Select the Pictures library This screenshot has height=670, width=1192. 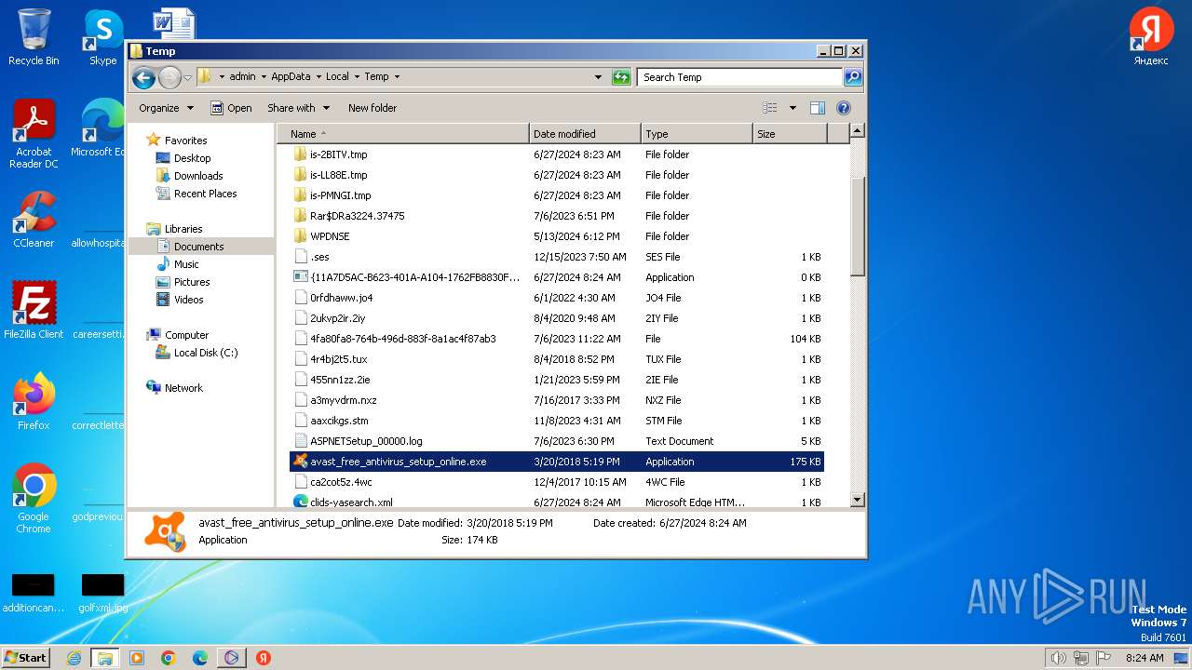[192, 282]
